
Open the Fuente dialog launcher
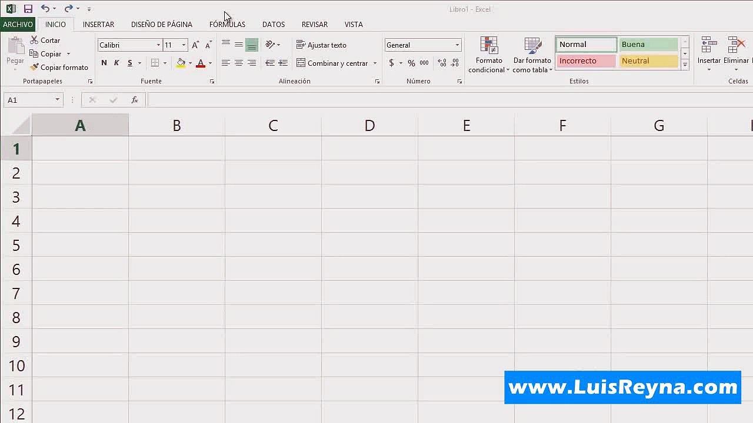click(x=212, y=82)
